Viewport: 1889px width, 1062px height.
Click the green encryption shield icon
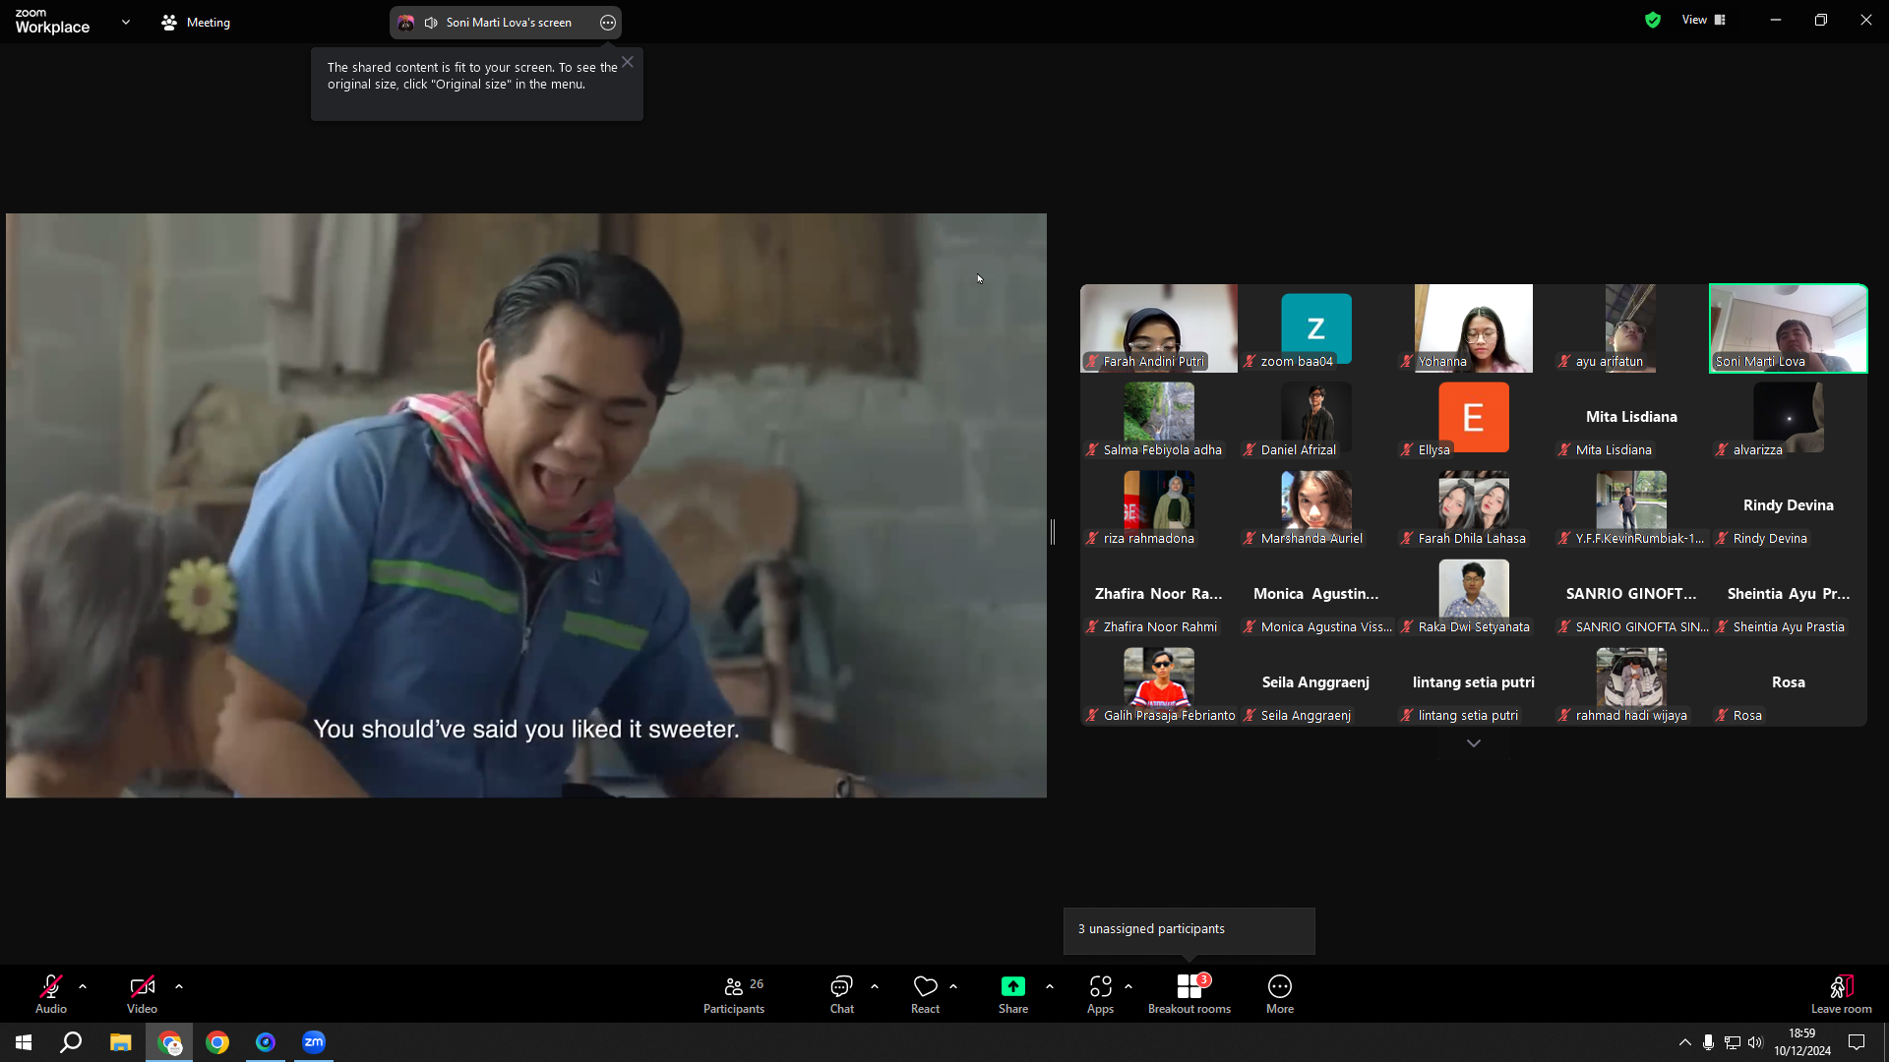(x=1653, y=20)
